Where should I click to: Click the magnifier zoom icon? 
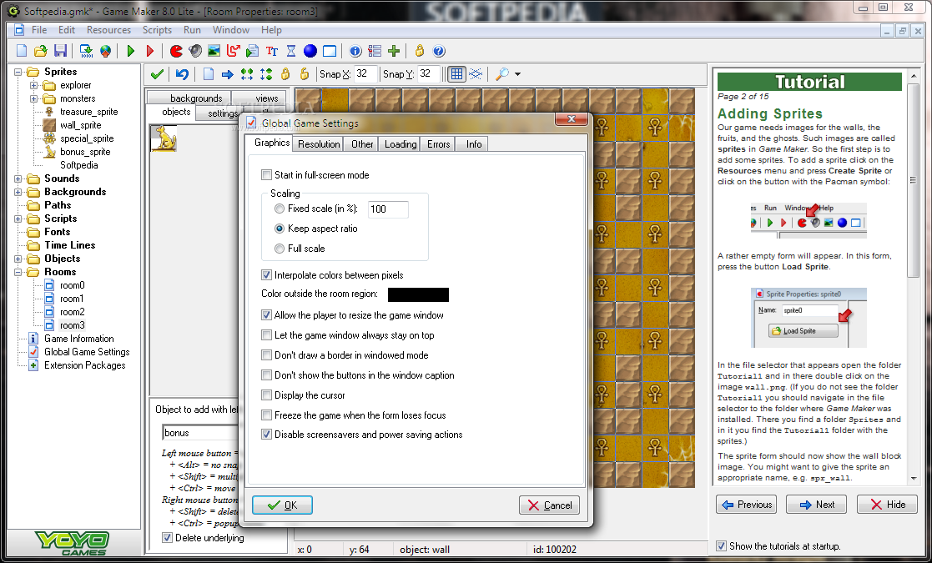[x=502, y=74]
